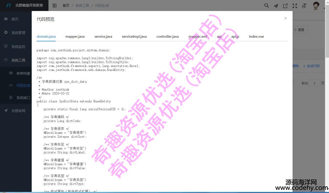This screenshot has height=193, width=329.
Task: Click the 生成代码 button
Action: click(x=311, y=66)
